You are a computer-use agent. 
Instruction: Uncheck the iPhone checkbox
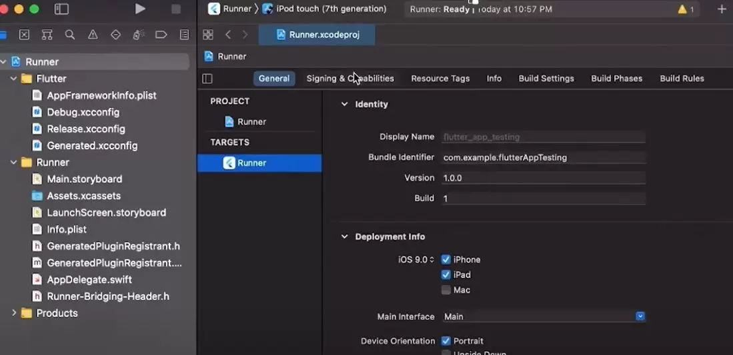tap(446, 260)
